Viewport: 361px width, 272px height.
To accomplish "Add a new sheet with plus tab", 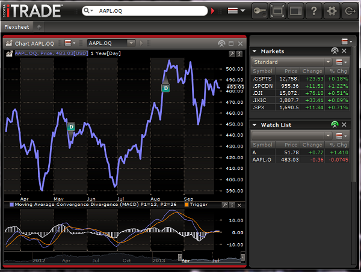I will click(39, 27).
